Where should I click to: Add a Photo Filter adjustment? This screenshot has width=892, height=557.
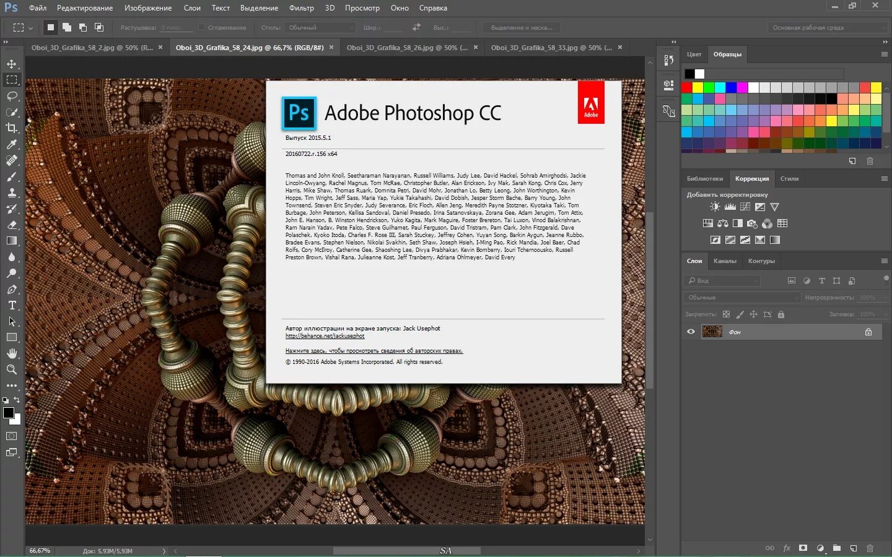(752, 223)
